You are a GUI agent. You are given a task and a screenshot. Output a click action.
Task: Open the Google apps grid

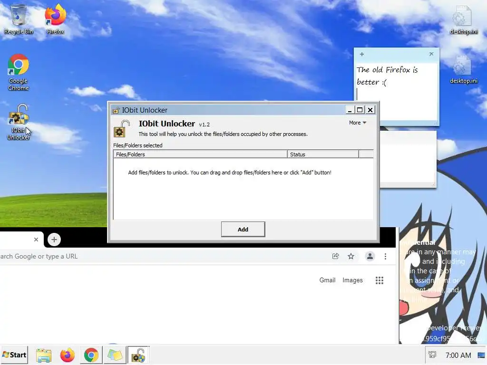379,280
